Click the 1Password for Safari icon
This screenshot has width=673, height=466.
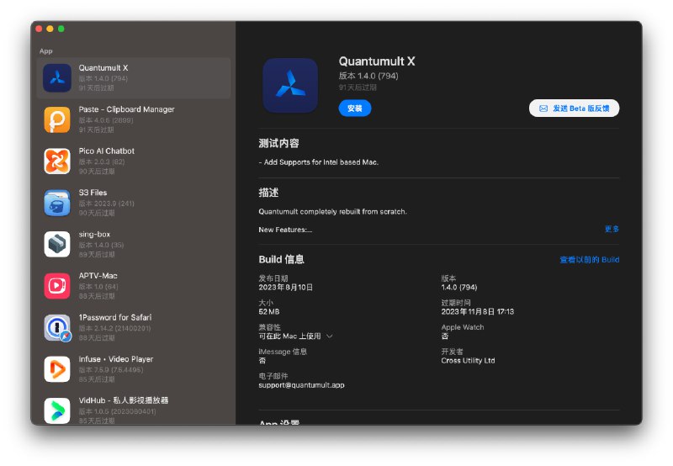click(57, 328)
